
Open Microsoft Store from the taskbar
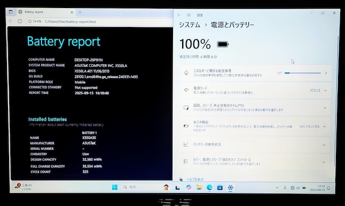coord(220,188)
